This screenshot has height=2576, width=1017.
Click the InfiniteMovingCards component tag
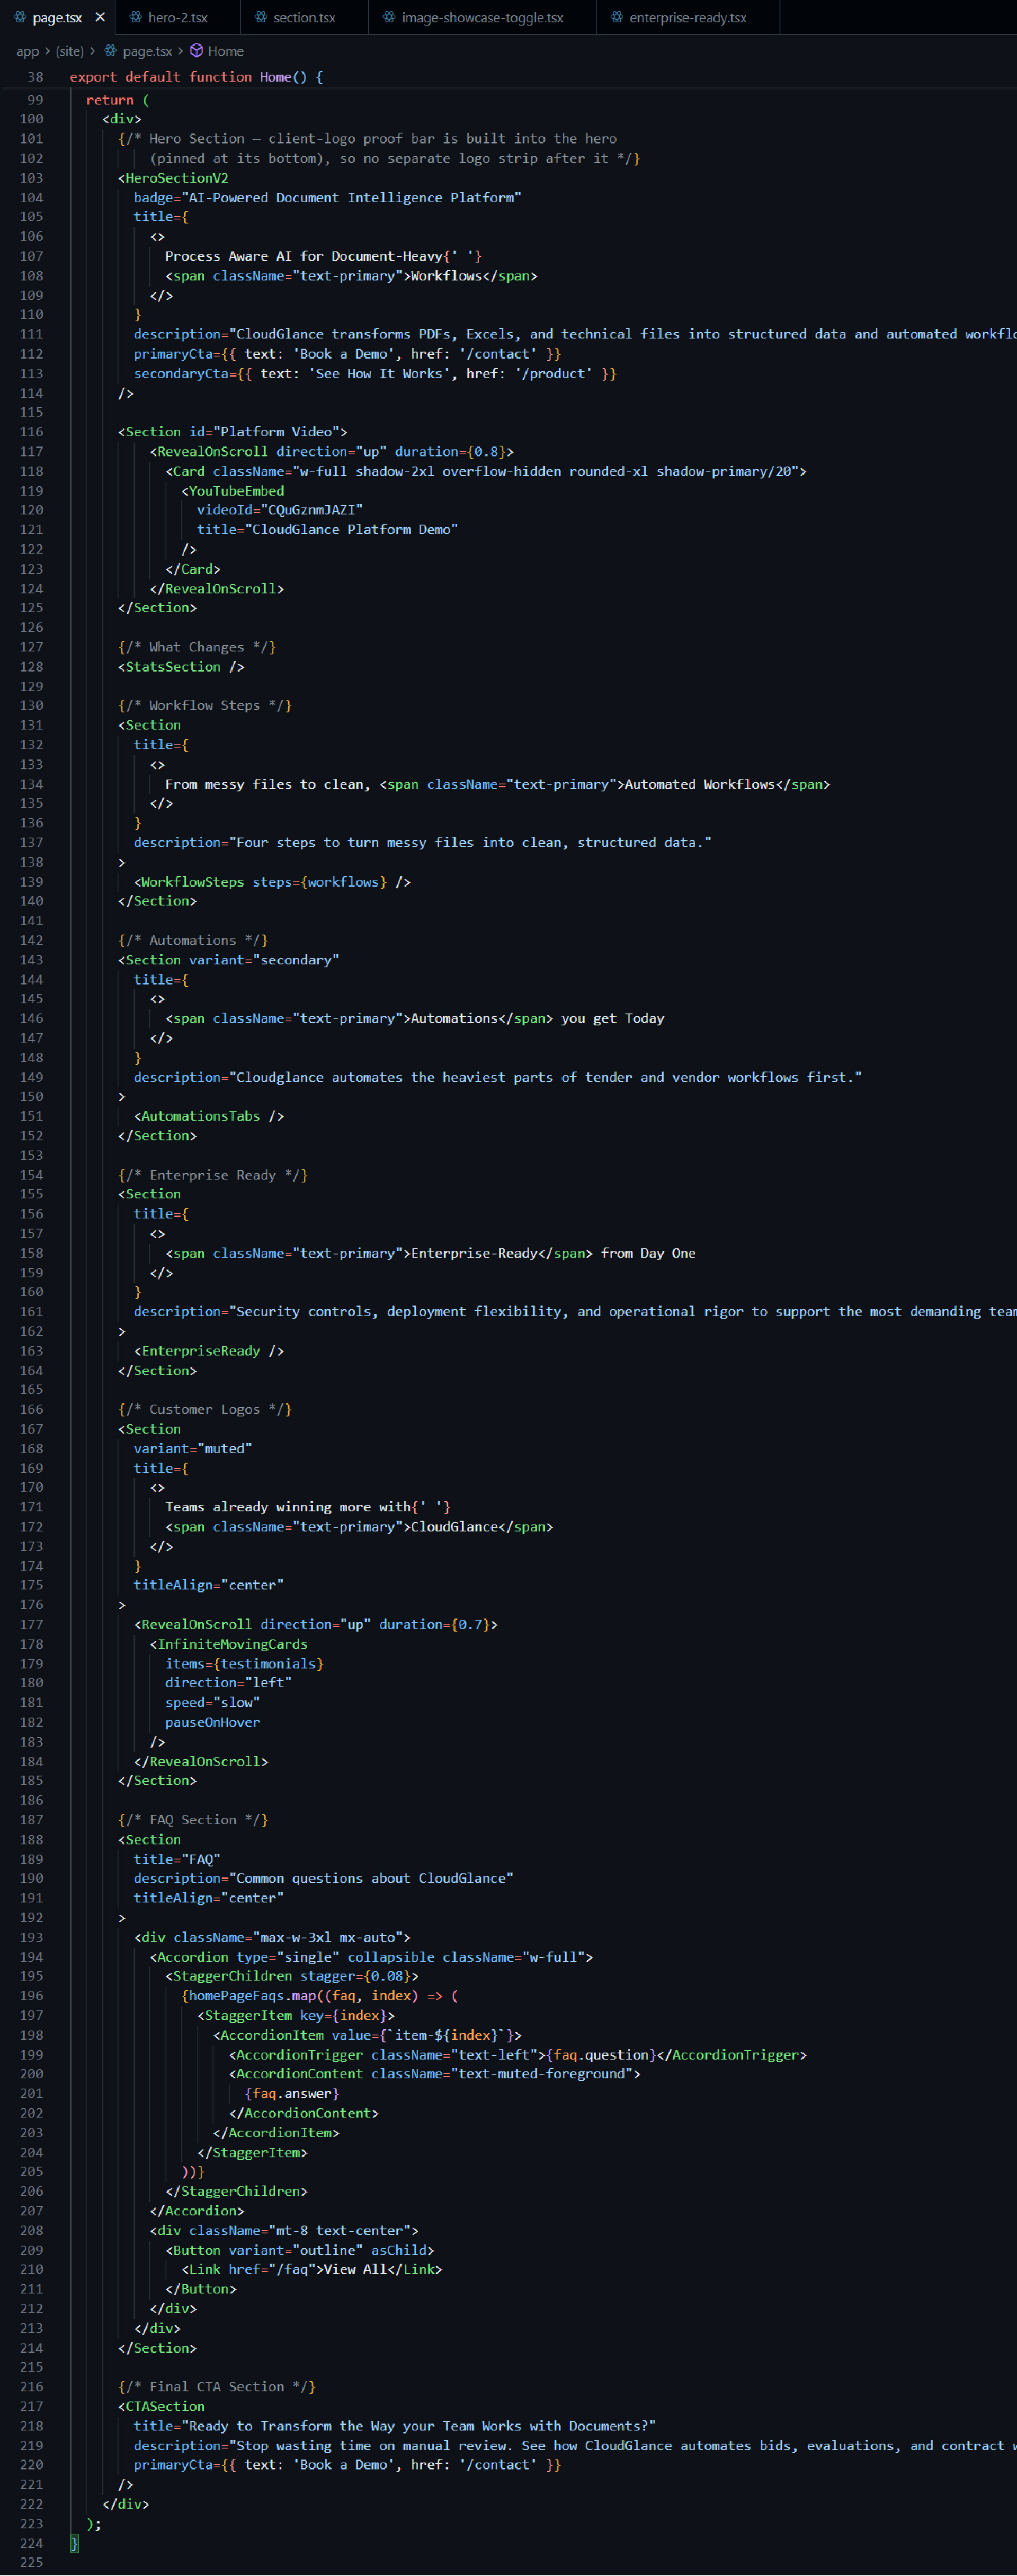pos(232,1644)
